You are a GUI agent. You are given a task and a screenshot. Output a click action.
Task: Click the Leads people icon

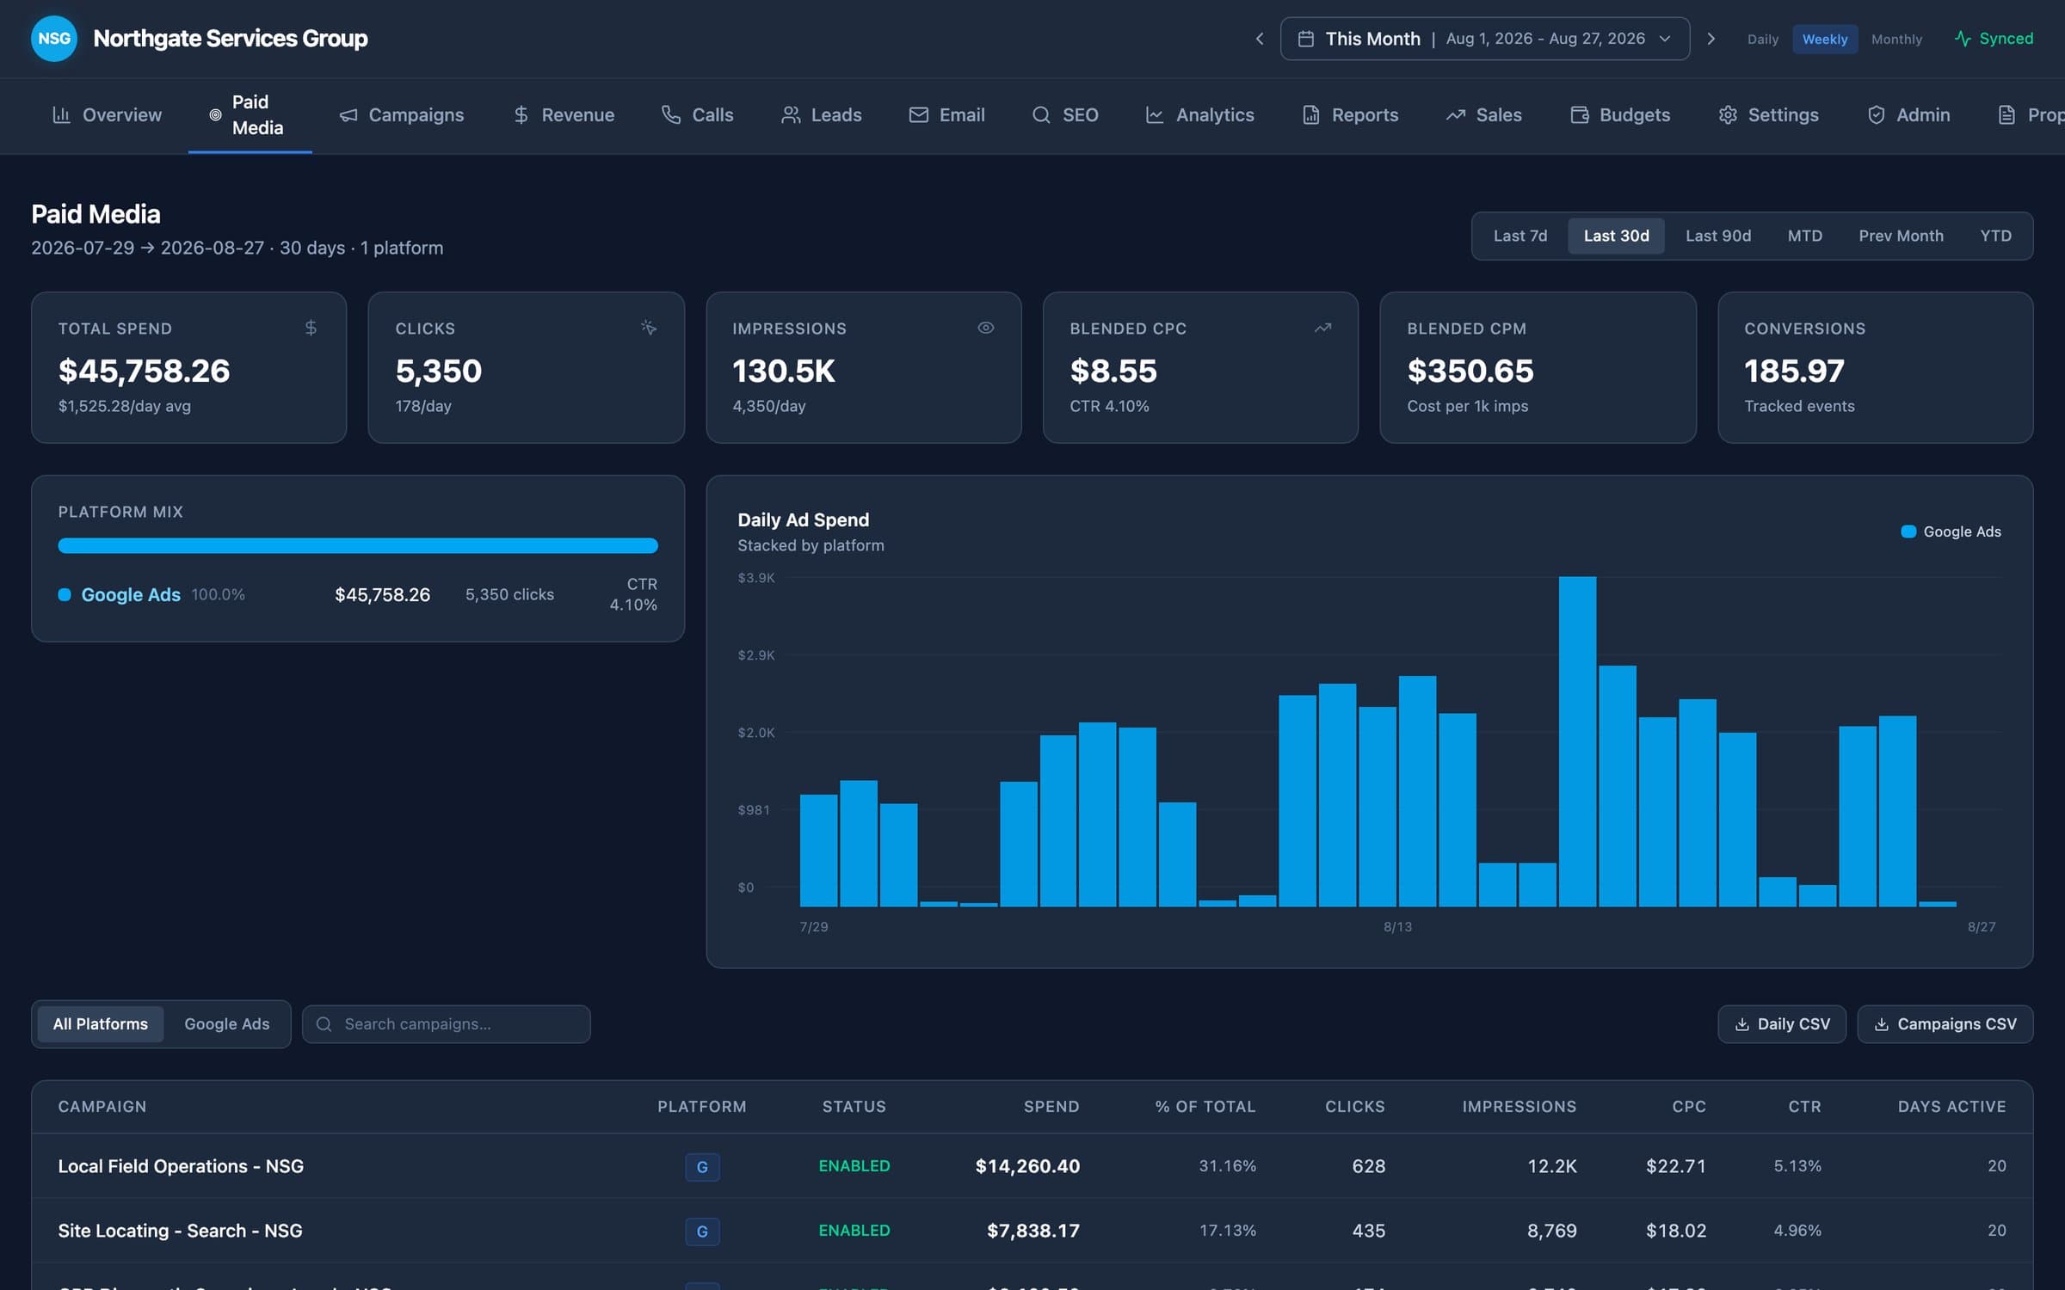point(790,115)
